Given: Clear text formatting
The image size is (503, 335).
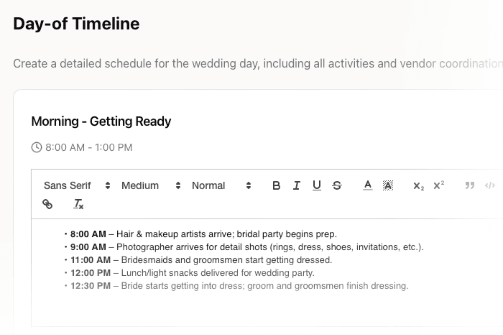Looking at the screenshot, I should coord(78,204).
